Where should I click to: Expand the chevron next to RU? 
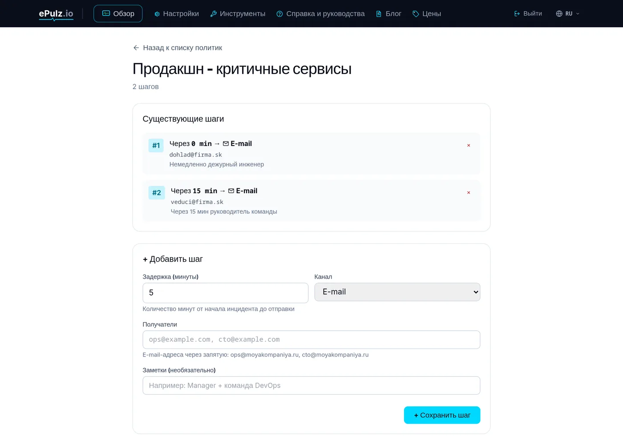point(578,14)
